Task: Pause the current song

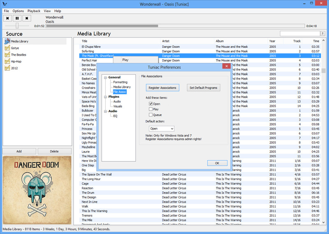Action: (x=17, y=18)
